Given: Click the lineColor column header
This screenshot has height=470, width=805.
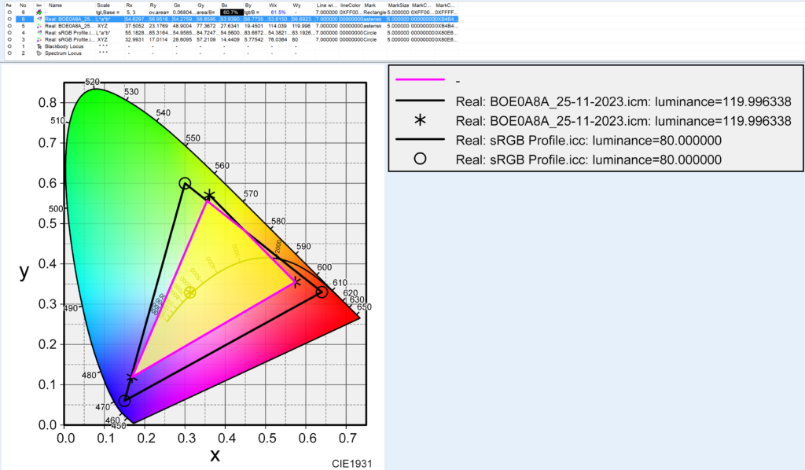Looking at the screenshot, I should 350,6.
